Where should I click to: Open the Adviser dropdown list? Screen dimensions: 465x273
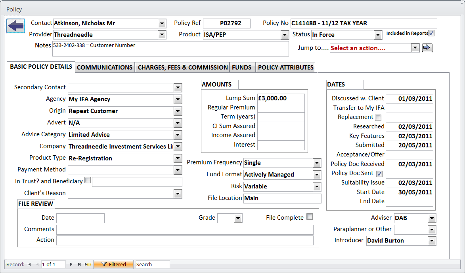pyautogui.click(x=432, y=218)
